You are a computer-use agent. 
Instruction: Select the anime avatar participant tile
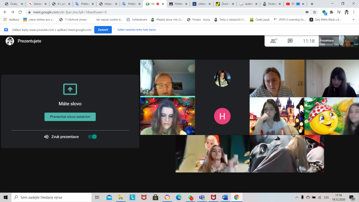[x=222, y=78]
